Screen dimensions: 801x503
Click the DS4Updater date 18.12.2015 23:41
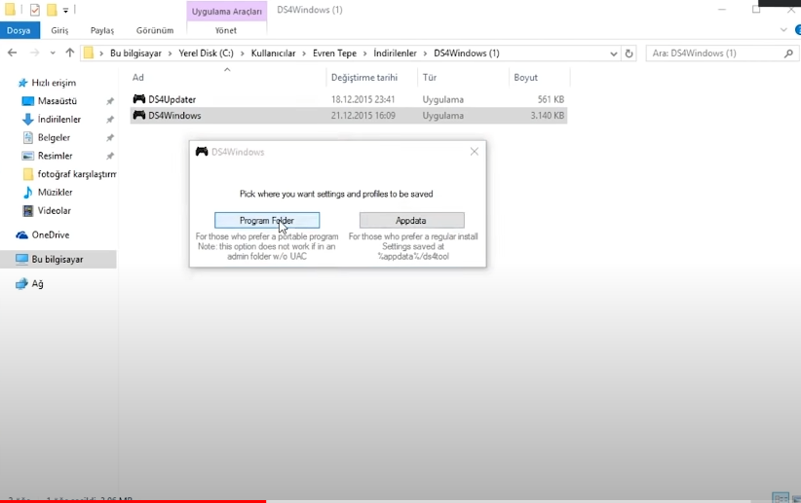pyautogui.click(x=363, y=99)
